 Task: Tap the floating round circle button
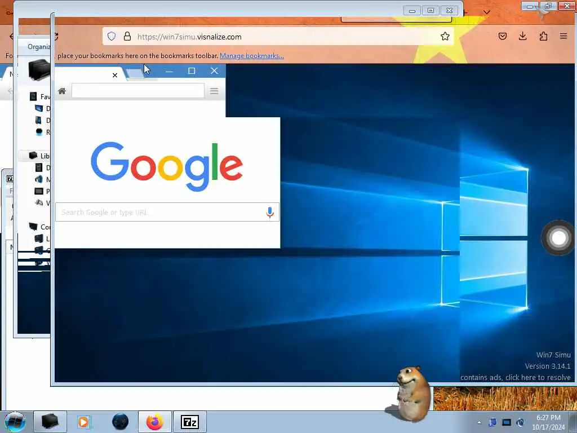click(558, 238)
